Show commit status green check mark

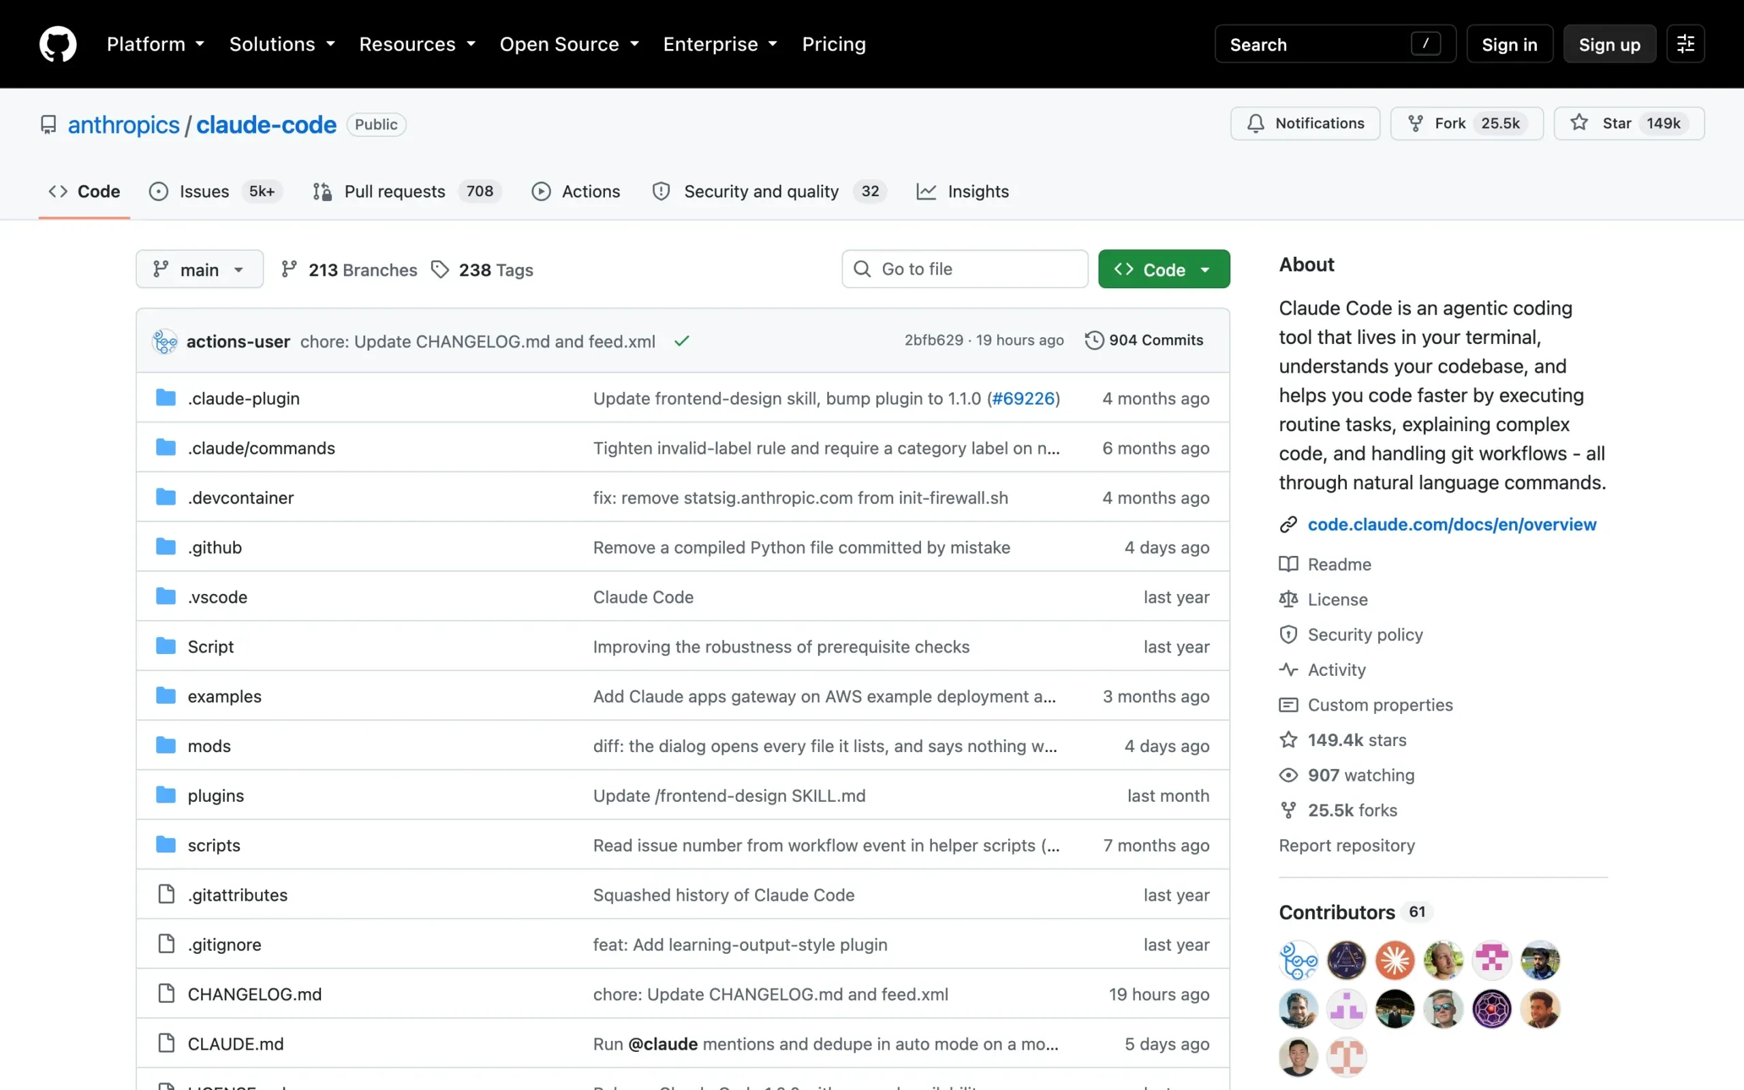[682, 341]
